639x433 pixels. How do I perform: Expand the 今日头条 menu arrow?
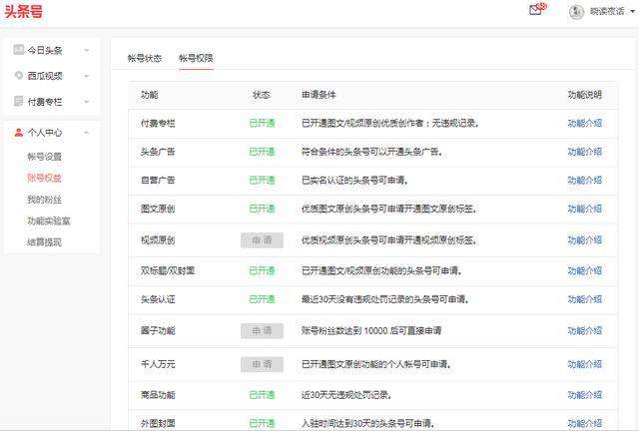pos(87,51)
